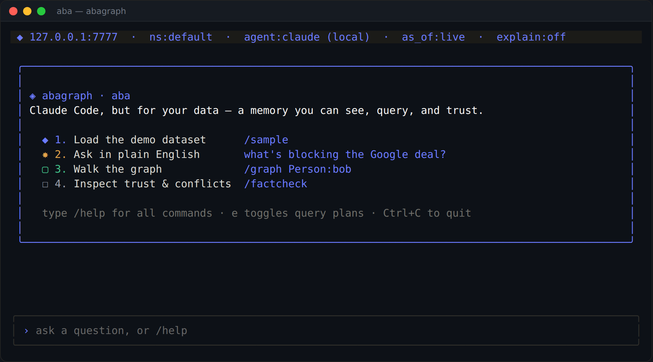Viewport: 653px width, 362px height.
Task: Click the empty square beside step 4
Action: point(45,184)
